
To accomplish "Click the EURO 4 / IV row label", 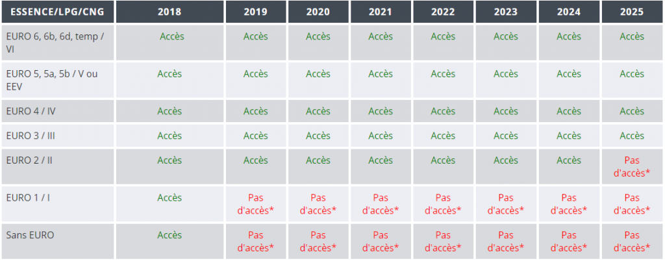I will (x=31, y=112).
